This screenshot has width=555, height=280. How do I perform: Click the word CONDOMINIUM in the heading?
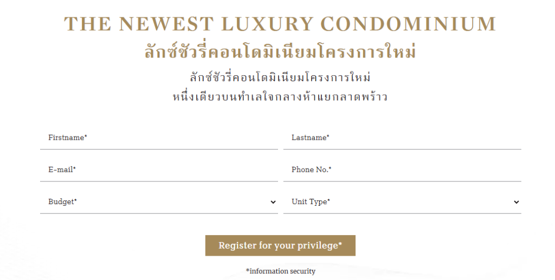[x=409, y=24]
